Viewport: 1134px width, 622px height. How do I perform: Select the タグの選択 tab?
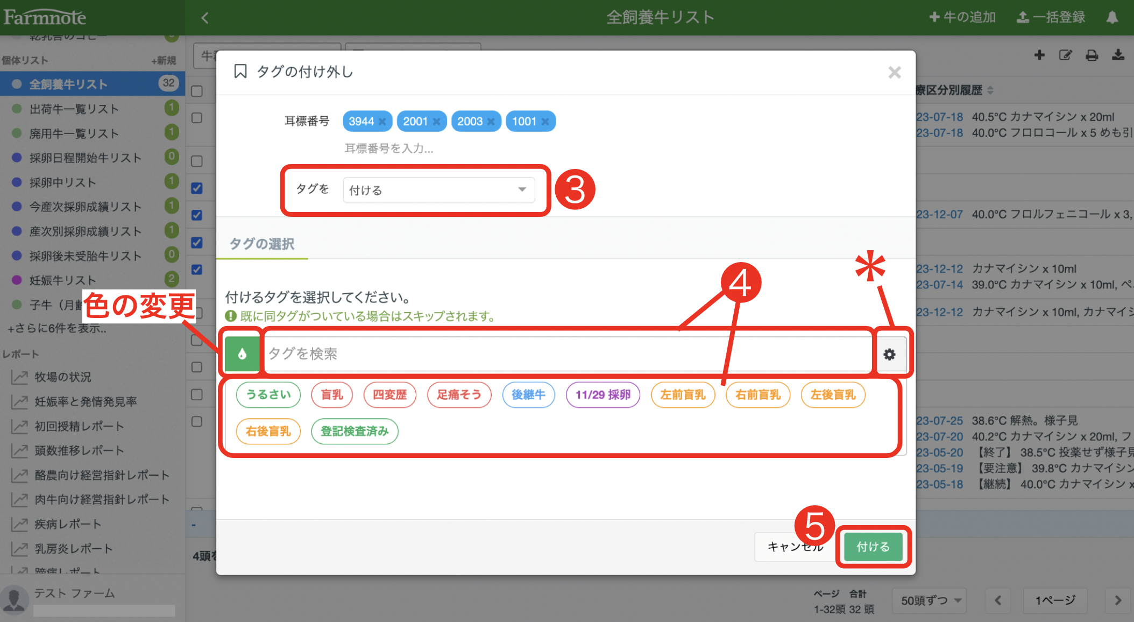(262, 244)
